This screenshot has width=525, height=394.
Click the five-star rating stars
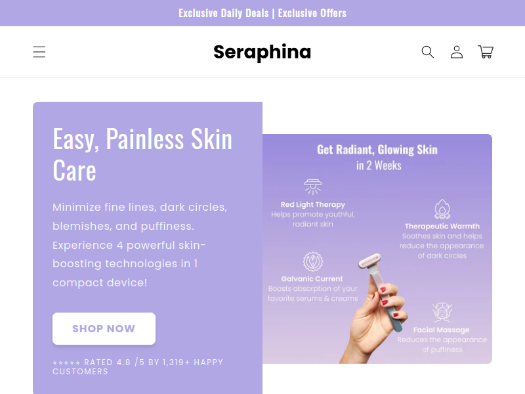pos(66,362)
